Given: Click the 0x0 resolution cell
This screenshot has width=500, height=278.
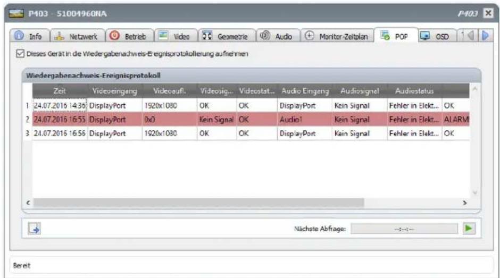Looking at the screenshot, I should pyautogui.click(x=170, y=120).
